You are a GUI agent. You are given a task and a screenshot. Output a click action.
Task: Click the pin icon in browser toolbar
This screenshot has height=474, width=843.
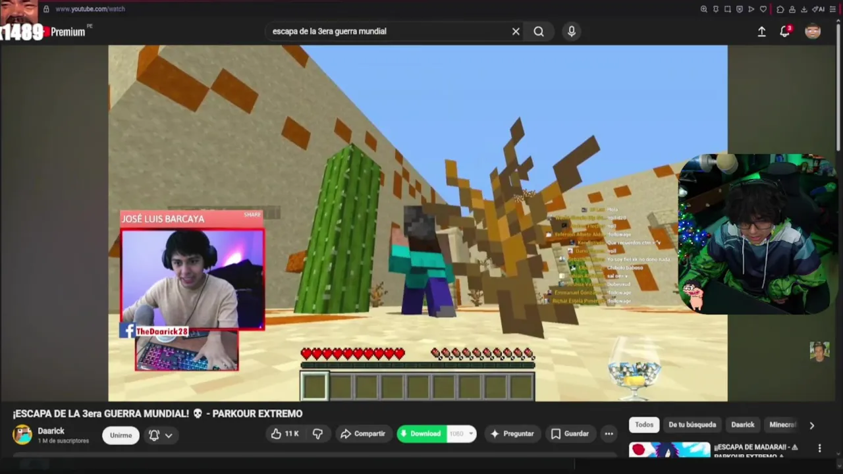click(x=716, y=9)
